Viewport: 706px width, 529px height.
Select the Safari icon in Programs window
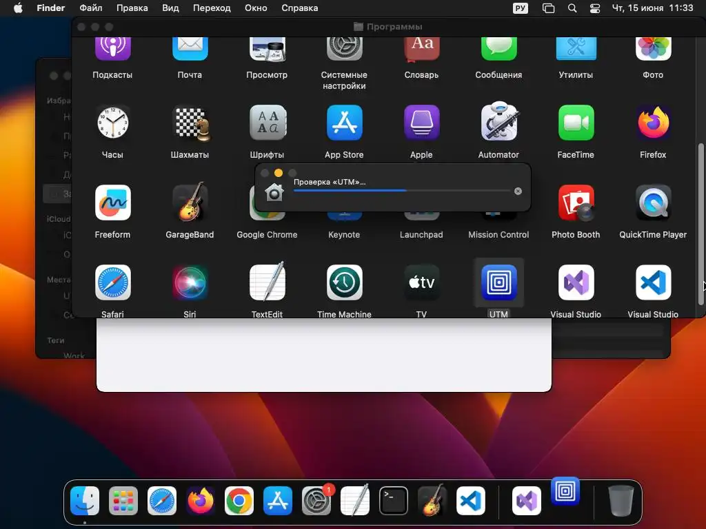point(112,282)
